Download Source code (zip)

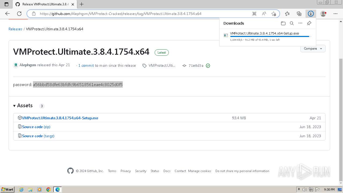pos(36,127)
